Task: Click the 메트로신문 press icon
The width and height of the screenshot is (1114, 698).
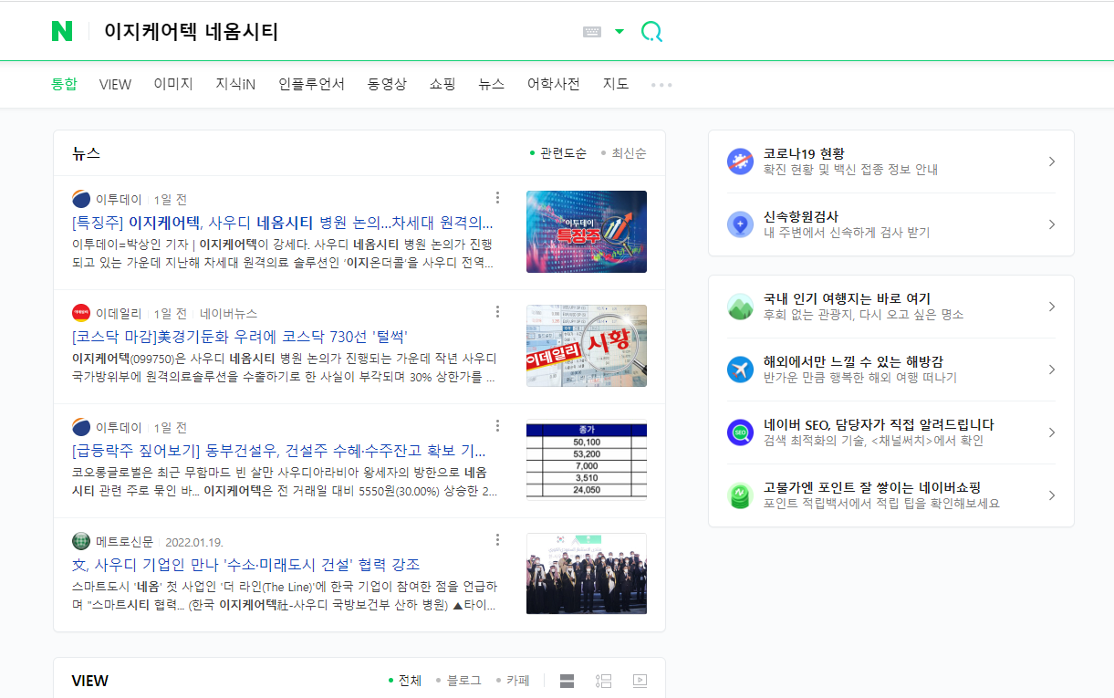Action: [81, 541]
